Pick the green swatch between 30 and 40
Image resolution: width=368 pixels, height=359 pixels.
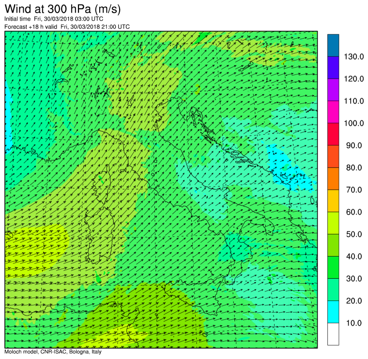click(x=333, y=267)
